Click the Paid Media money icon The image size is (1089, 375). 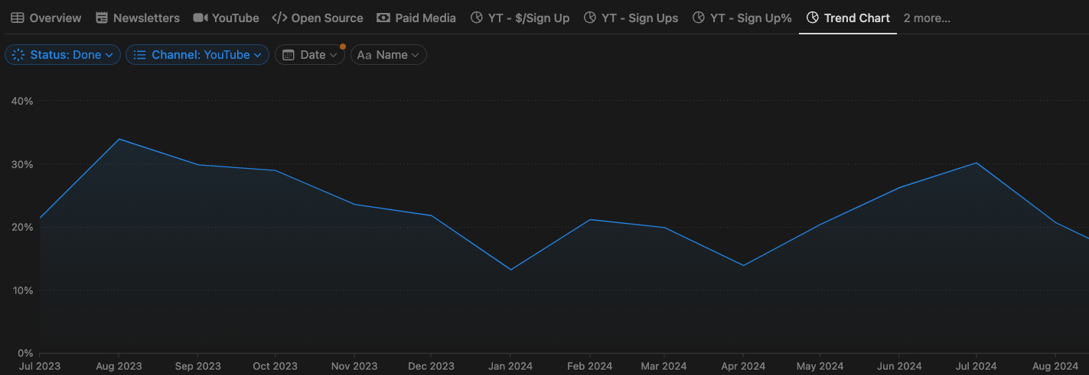click(x=383, y=18)
